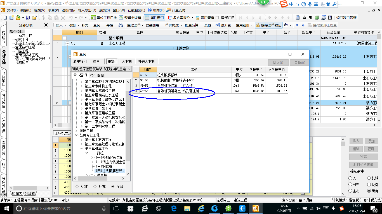
Task: Select row G3-58 凿除桩顶混凝土 钻孔灌注桩
Action: (210, 91)
